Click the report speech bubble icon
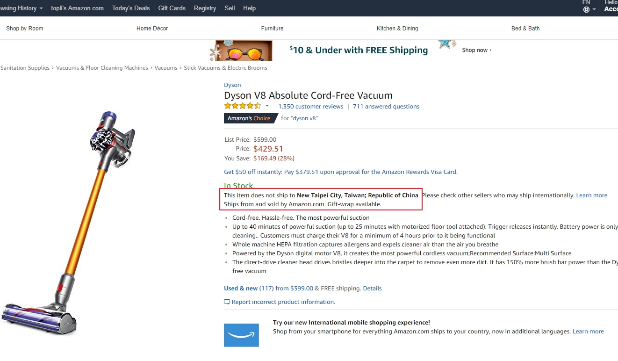 point(227,302)
